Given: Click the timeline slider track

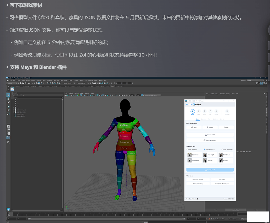Looking at the screenshot, I should point(105,214).
